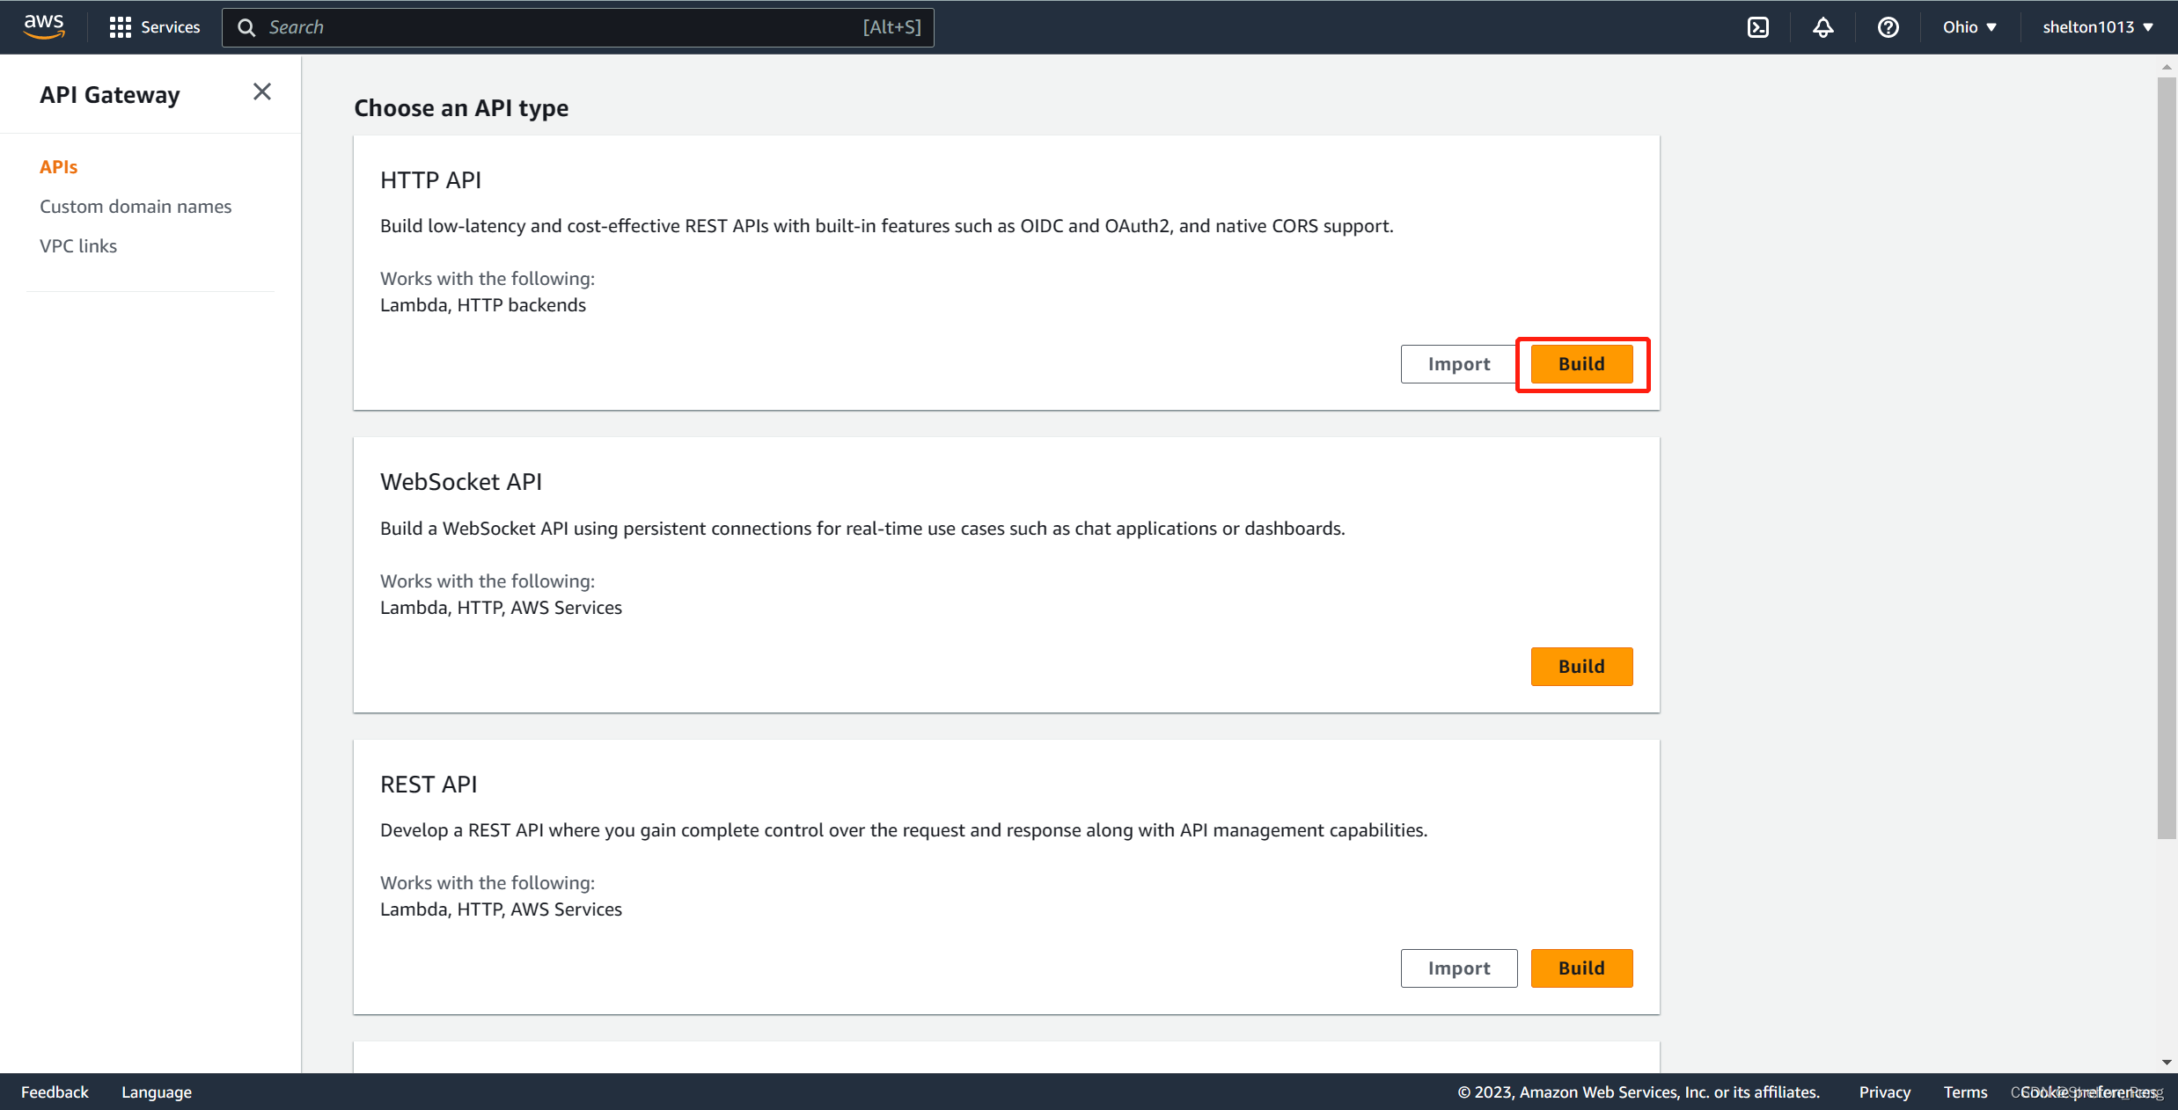Select APIs in the sidebar
This screenshot has width=2178, height=1110.
[x=58, y=166]
